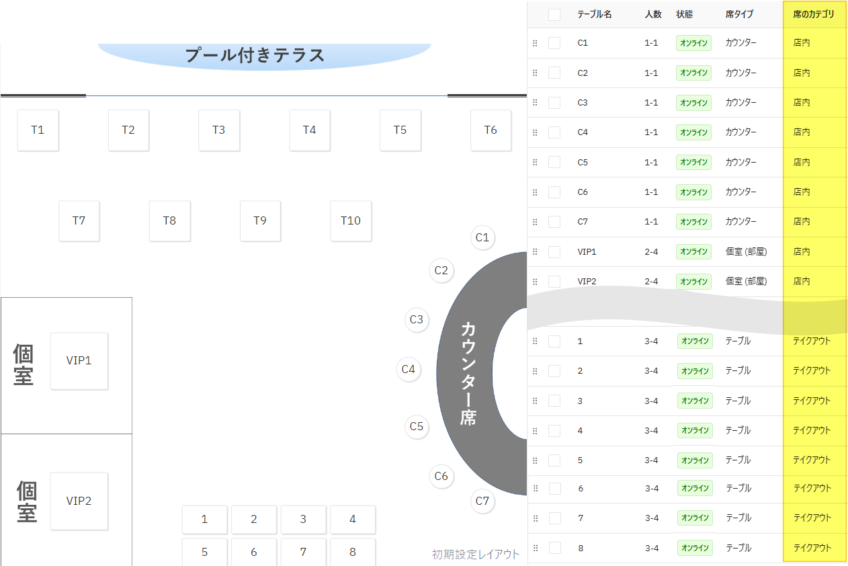Check the checkbox for table 2 row
848x566 pixels.
(x=554, y=371)
